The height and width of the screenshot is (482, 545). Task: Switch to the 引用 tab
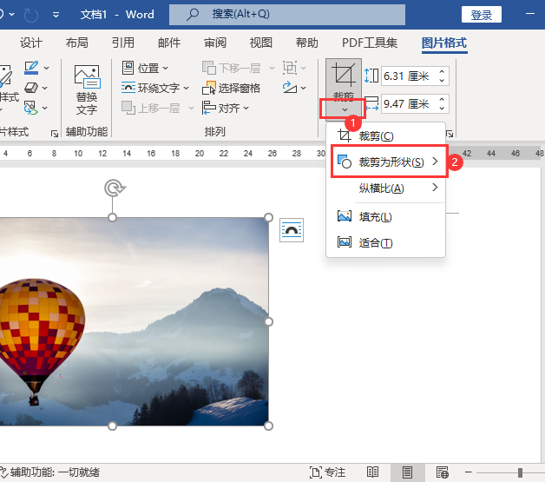[123, 43]
